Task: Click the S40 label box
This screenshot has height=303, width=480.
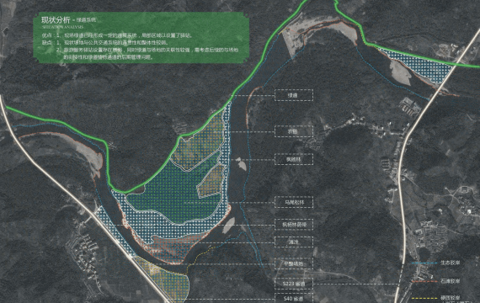Action: [294, 298]
